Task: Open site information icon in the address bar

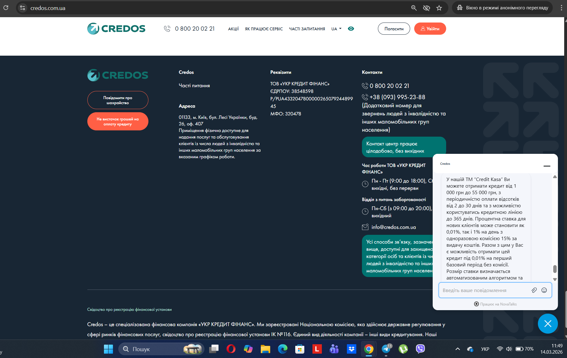Action: 23,8
